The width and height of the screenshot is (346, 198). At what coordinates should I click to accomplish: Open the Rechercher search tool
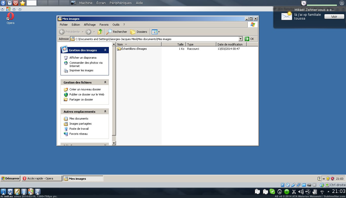click(117, 32)
